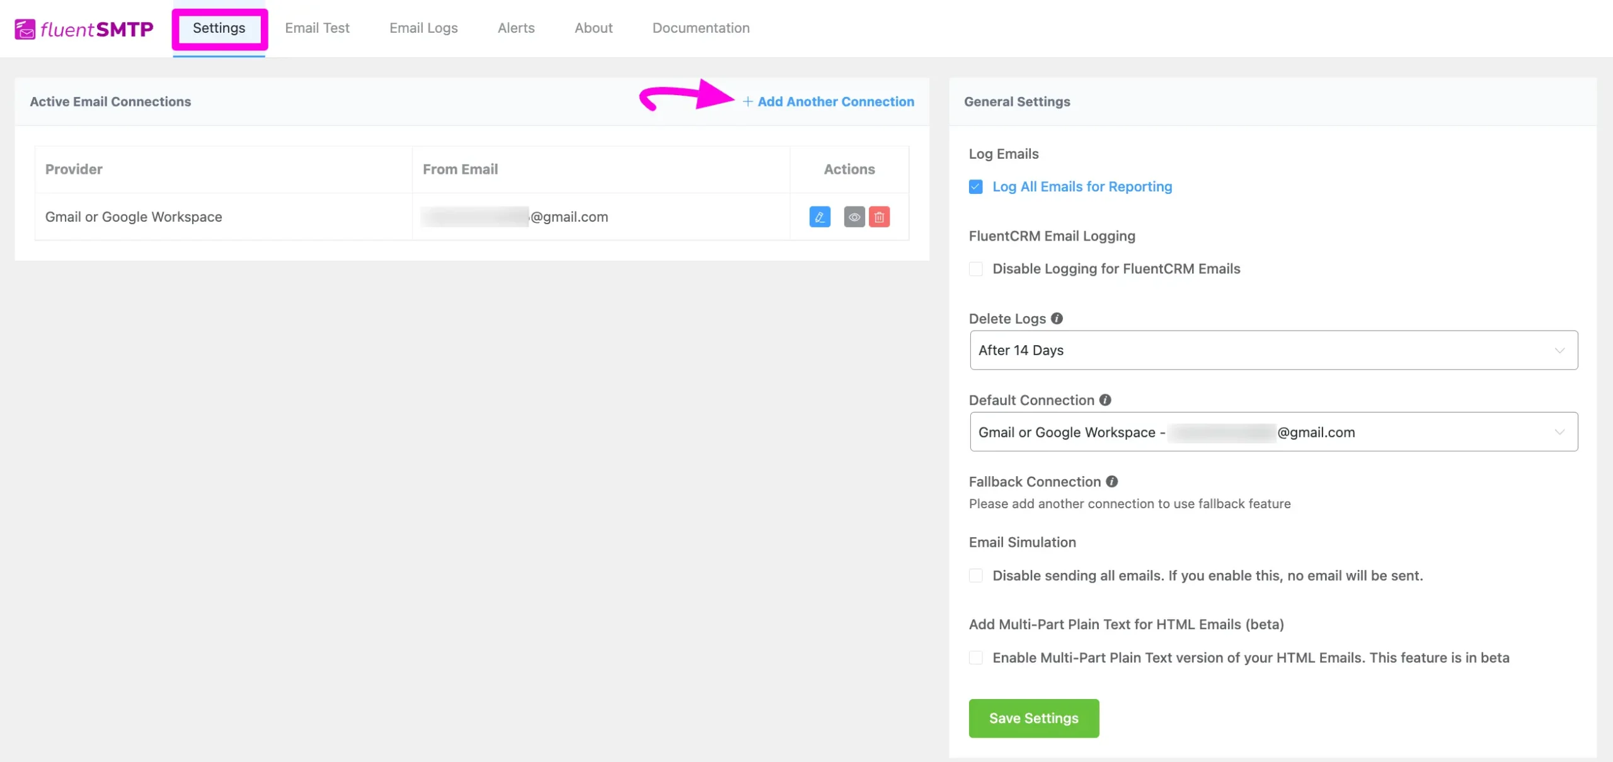
Task: Toggle Log All Emails for Reporting checkbox
Action: [x=976, y=186]
